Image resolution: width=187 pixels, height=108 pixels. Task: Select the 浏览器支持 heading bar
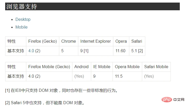(x=92, y=6)
